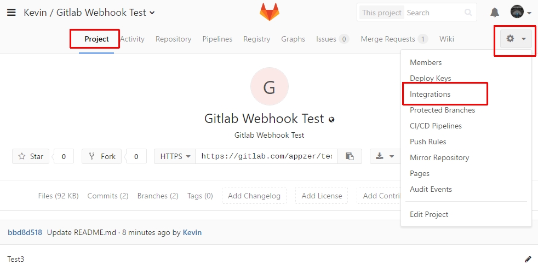Open notifications bell icon
The width and height of the screenshot is (538, 270).
tap(494, 13)
